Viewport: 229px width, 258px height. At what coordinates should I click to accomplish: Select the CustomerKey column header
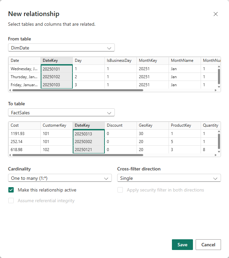54,125
